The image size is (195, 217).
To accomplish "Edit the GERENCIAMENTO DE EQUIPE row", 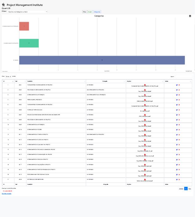I will pos(177,130).
